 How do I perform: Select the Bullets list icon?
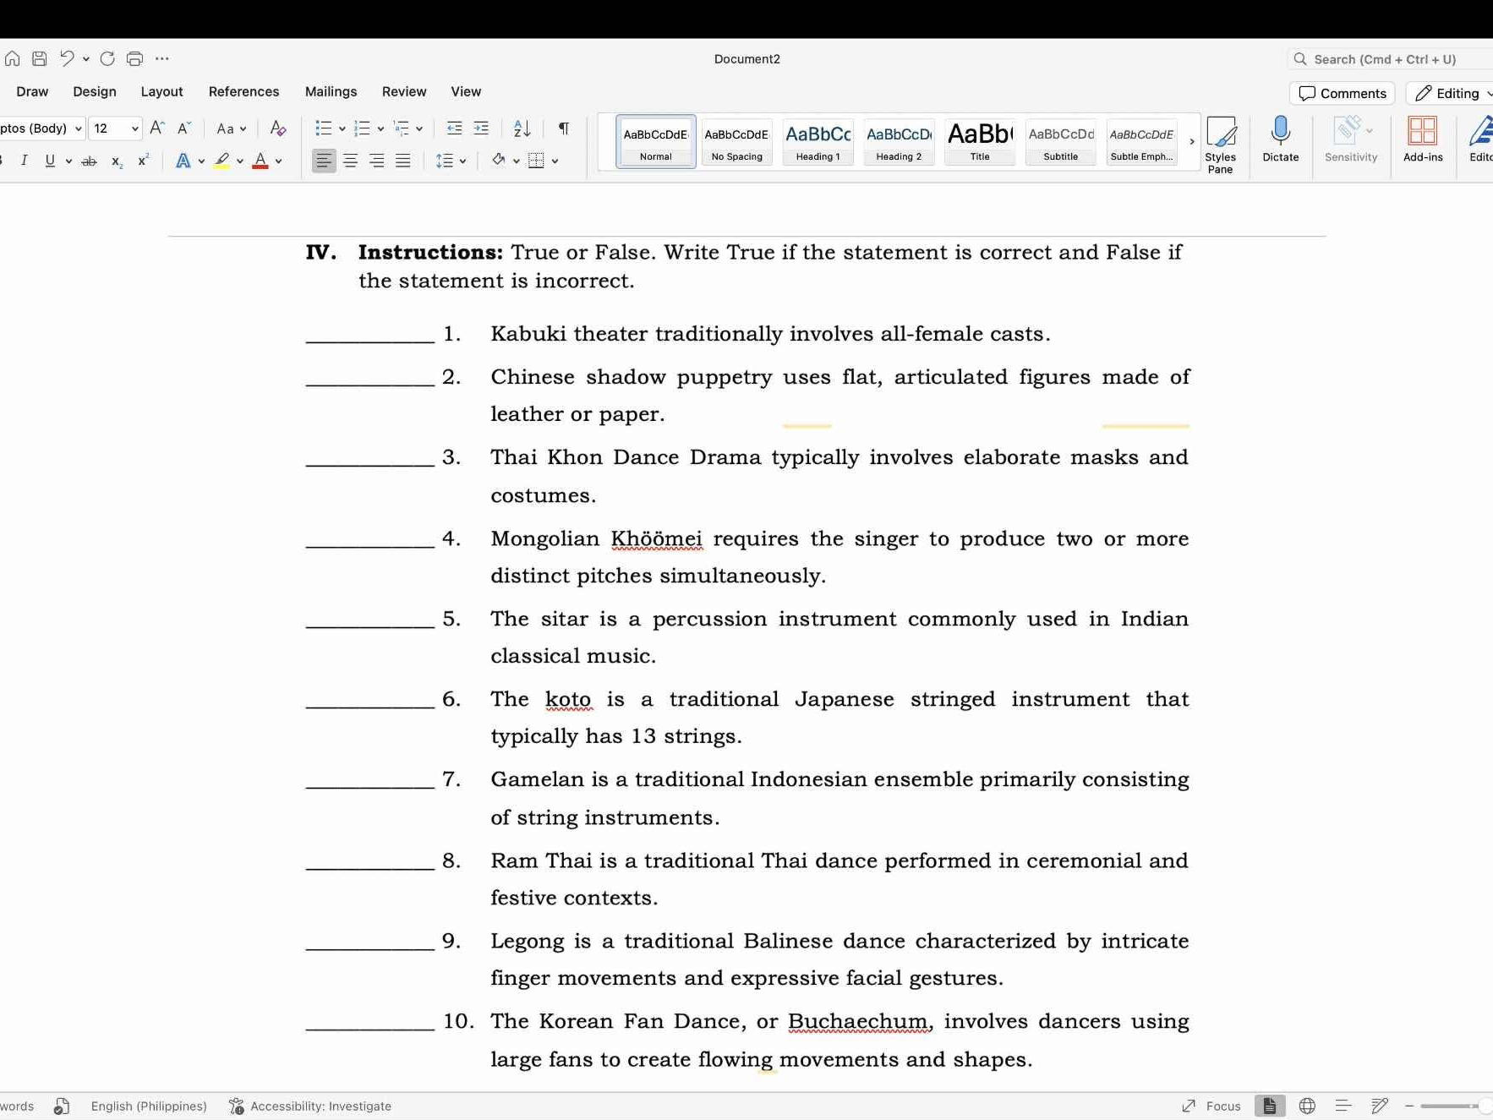tap(324, 128)
